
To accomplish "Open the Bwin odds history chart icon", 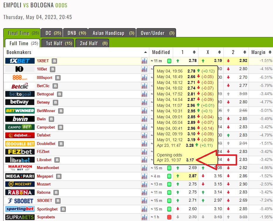I will click(144, 119).
